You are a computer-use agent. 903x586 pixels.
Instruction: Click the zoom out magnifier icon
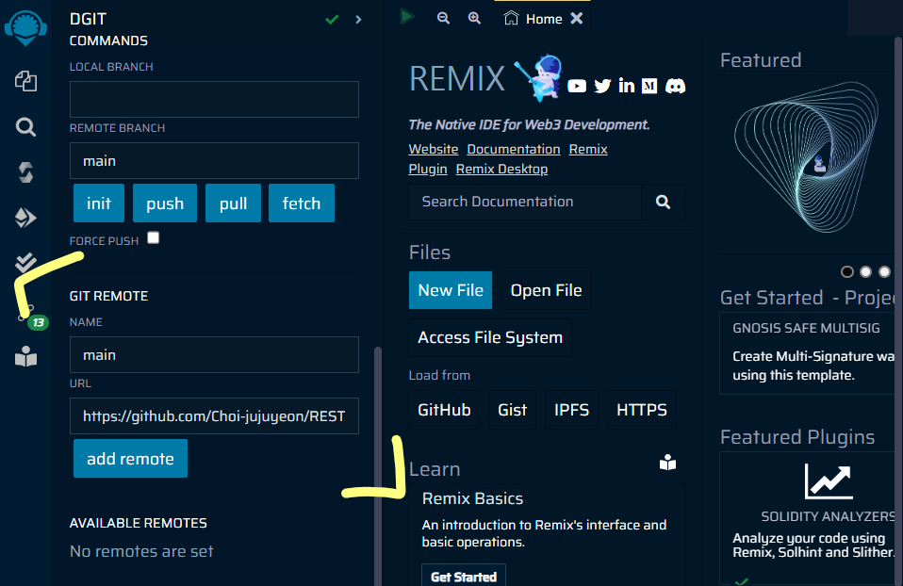(x=443, y=18)
